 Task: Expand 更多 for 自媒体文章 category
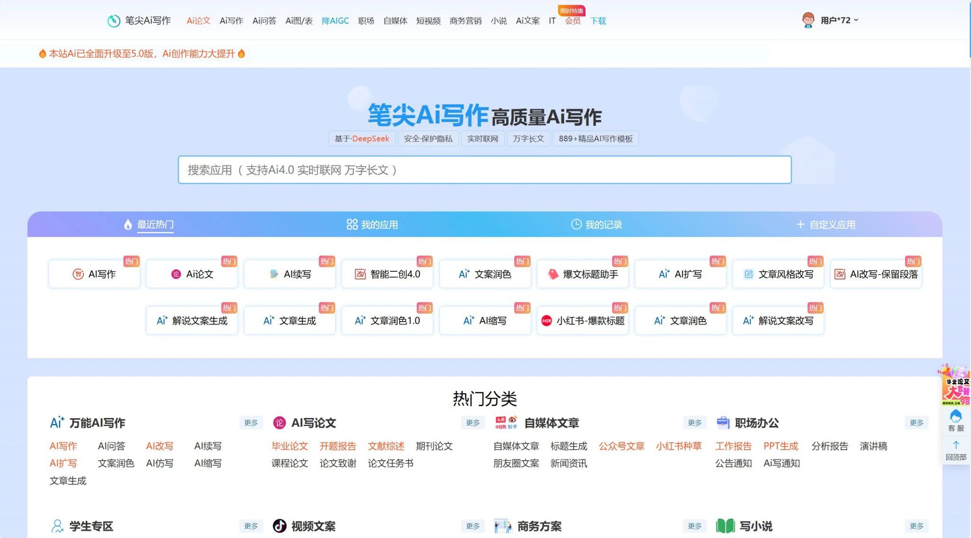695,423
